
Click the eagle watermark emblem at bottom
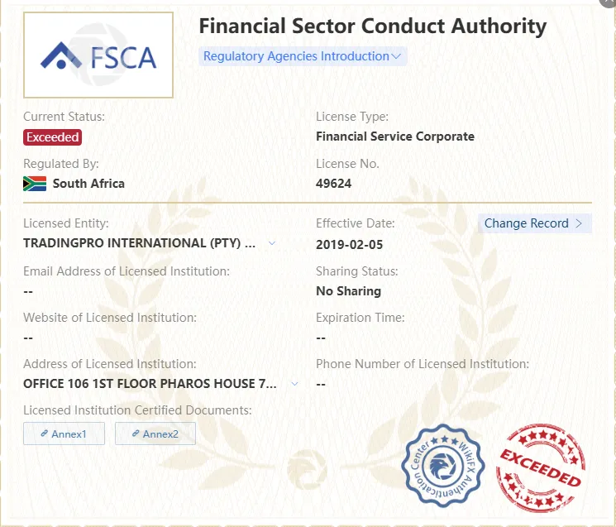pos(308,470)
